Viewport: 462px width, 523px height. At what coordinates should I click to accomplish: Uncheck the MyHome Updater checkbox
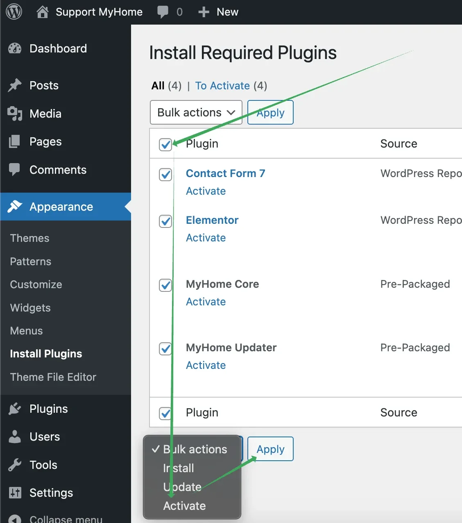point(165,348)
